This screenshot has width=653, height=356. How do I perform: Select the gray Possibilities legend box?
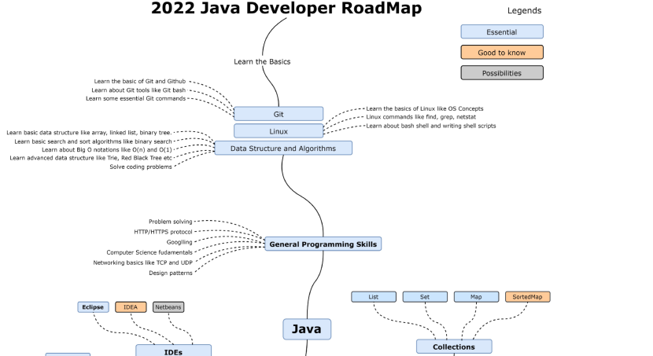click(x=501, y=72)
